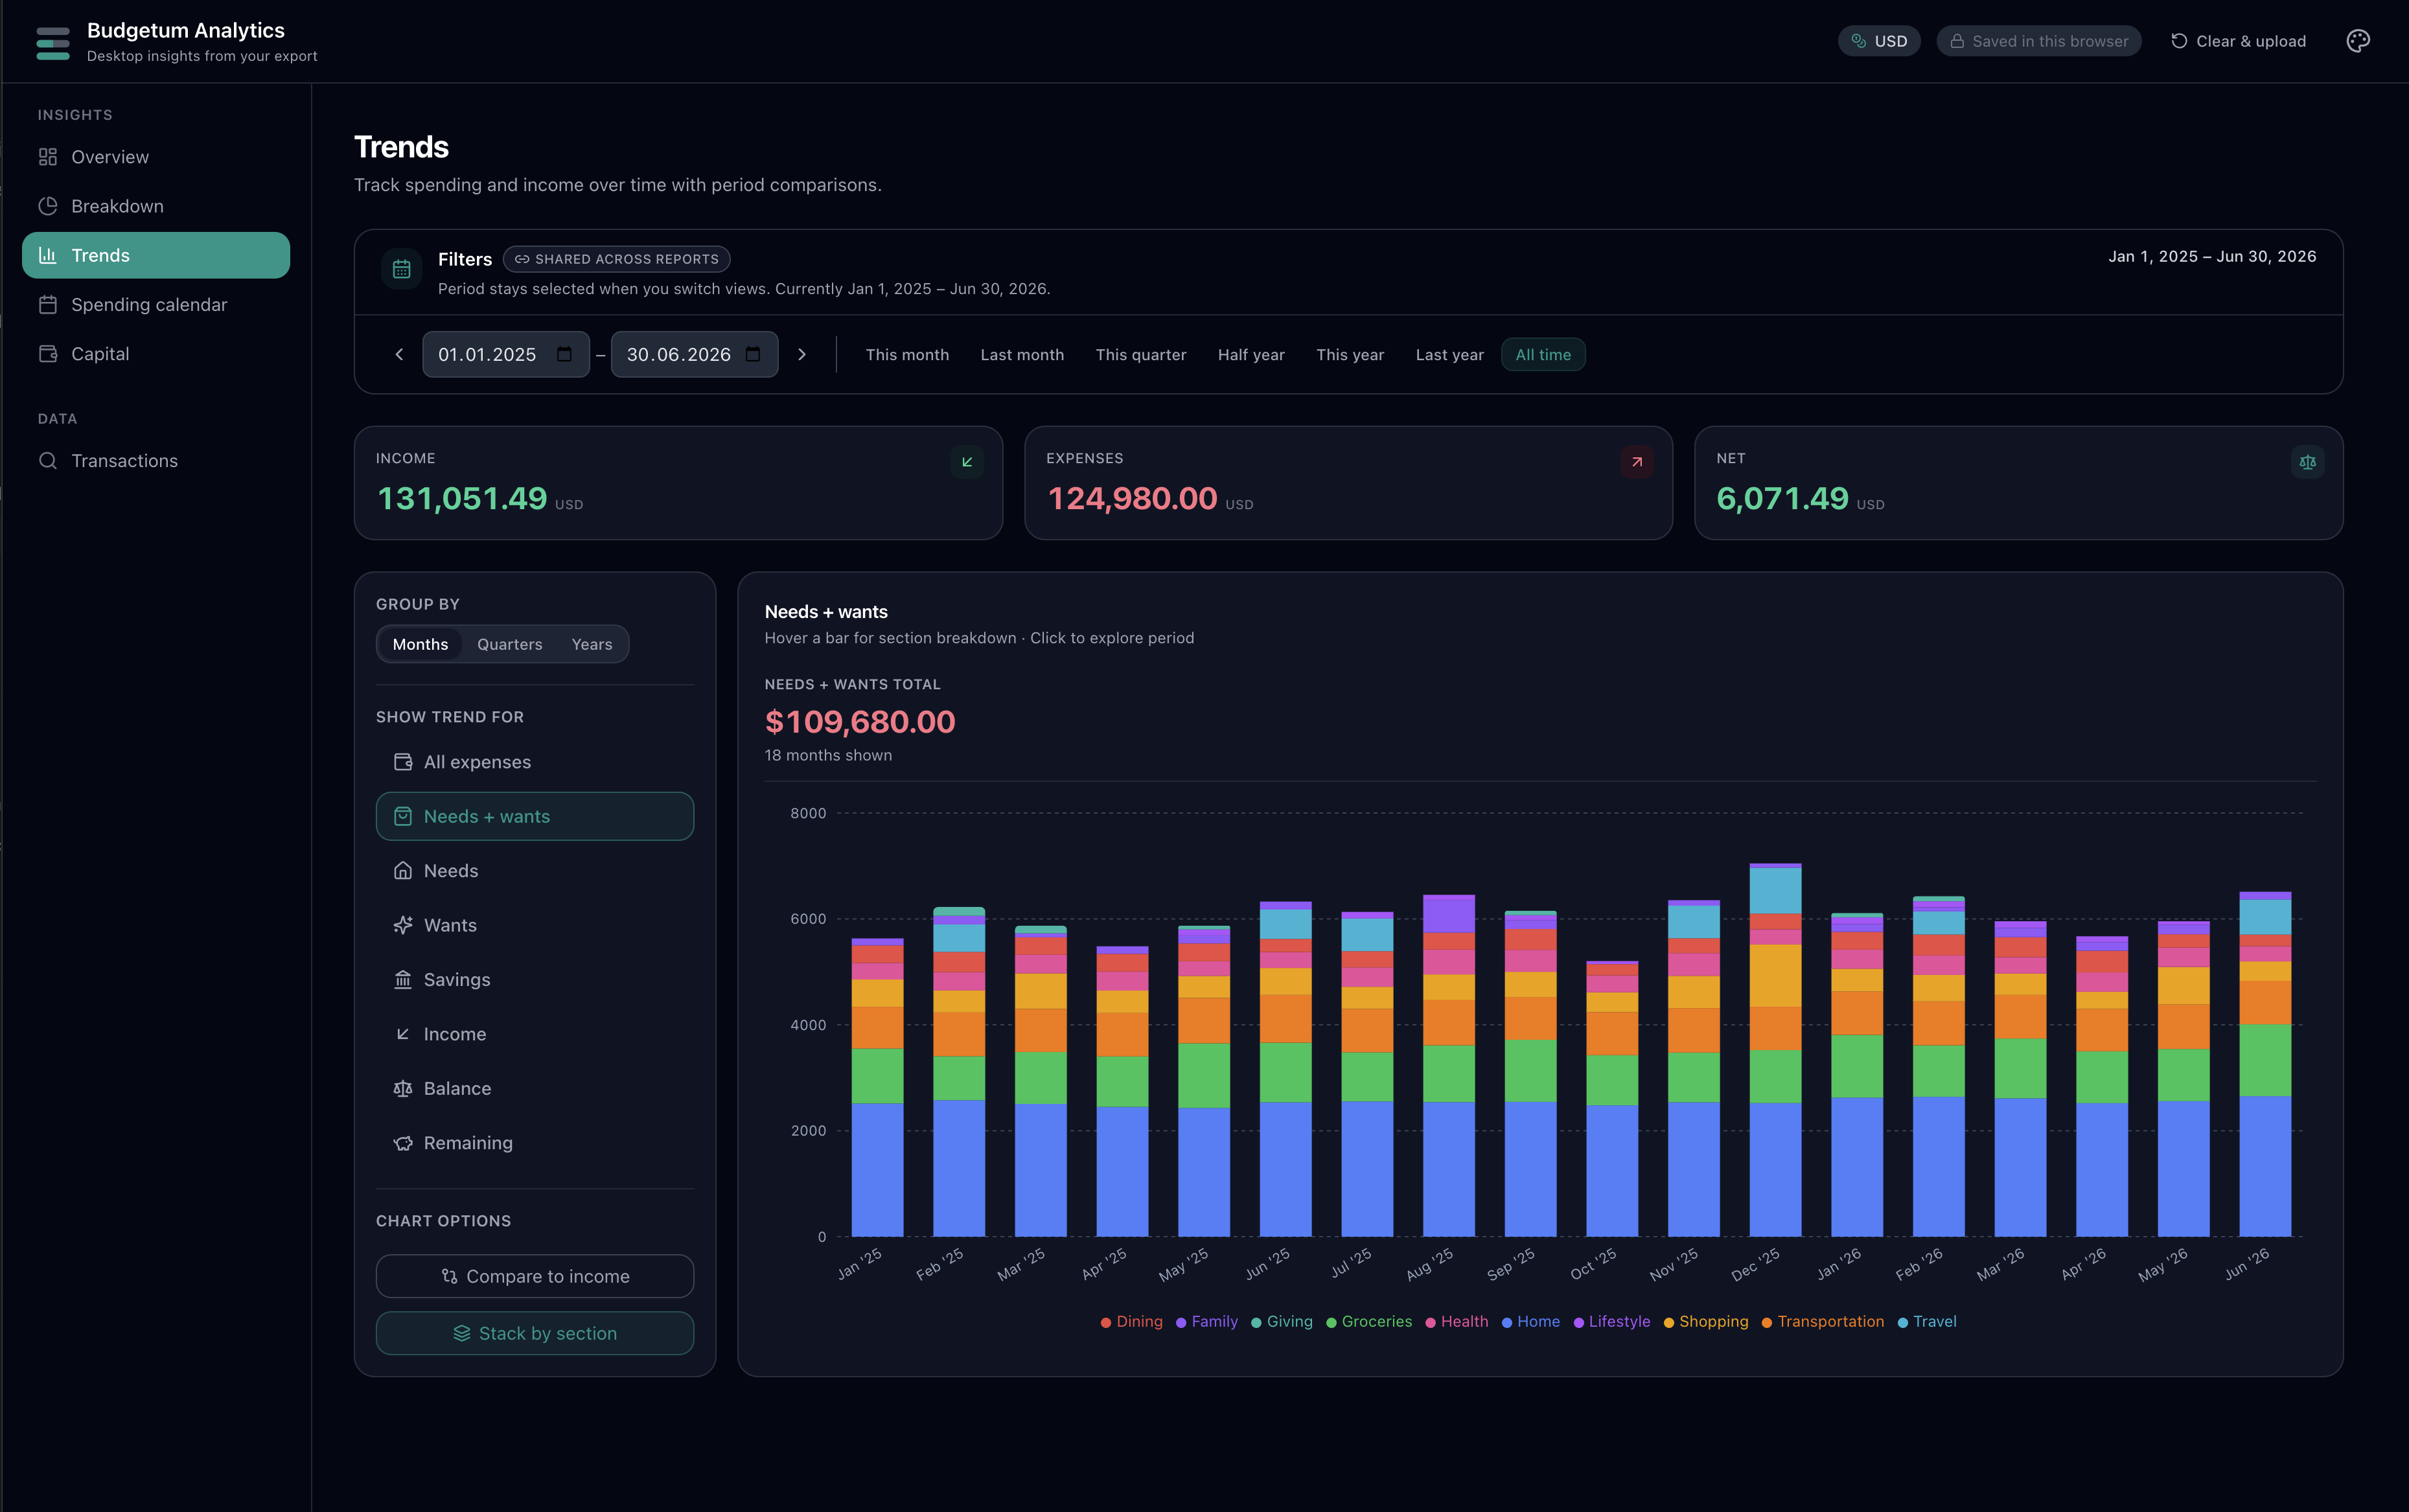Click the Income trend arrow icon
Viewport: 2409px width, 1512px height.
(x=403, y=1034)
